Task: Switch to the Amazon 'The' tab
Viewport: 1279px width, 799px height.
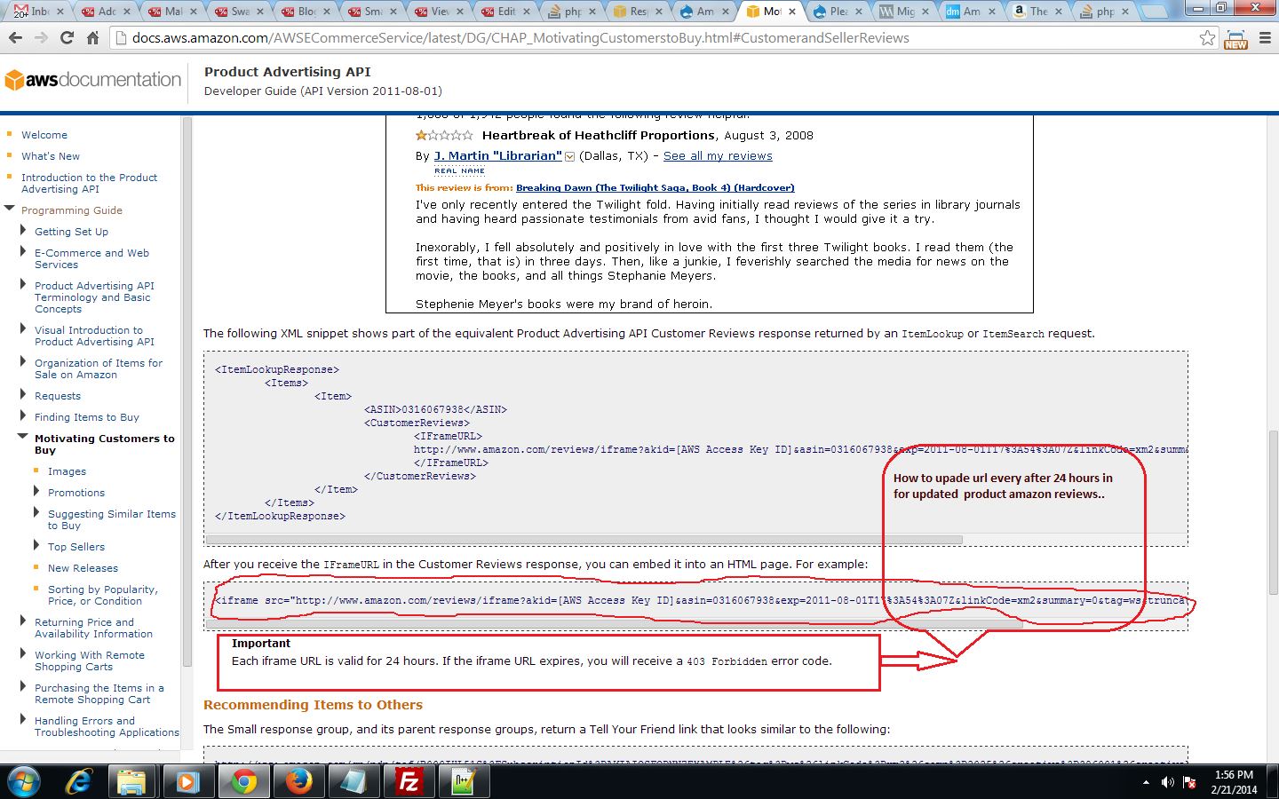Action: click(x=1037, y=12)
